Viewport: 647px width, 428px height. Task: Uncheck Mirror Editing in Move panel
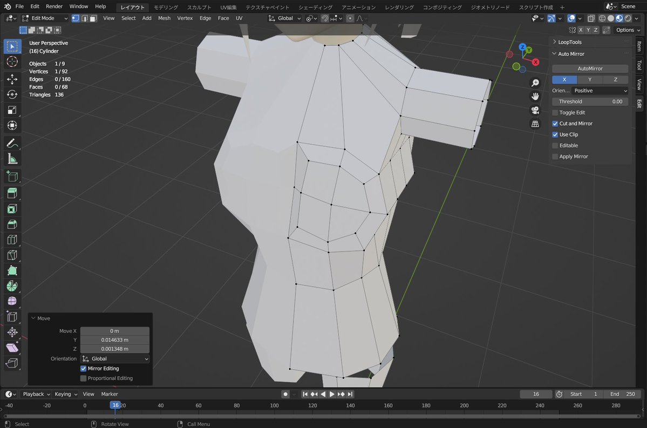tap(83, 369)
